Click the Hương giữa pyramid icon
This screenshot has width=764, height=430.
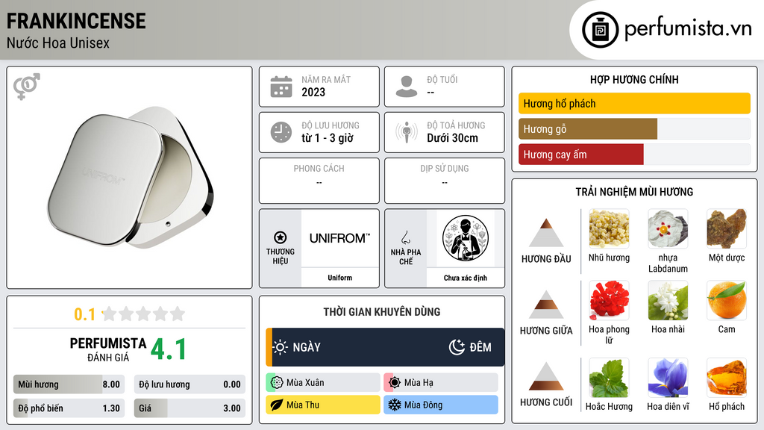coord(546,305)
